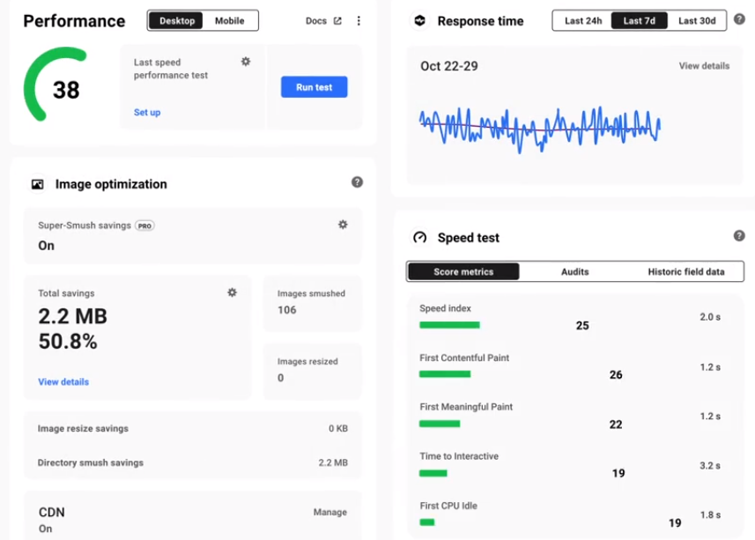
Task: Select Last 30d time range
Action: (x=697, y=21)
